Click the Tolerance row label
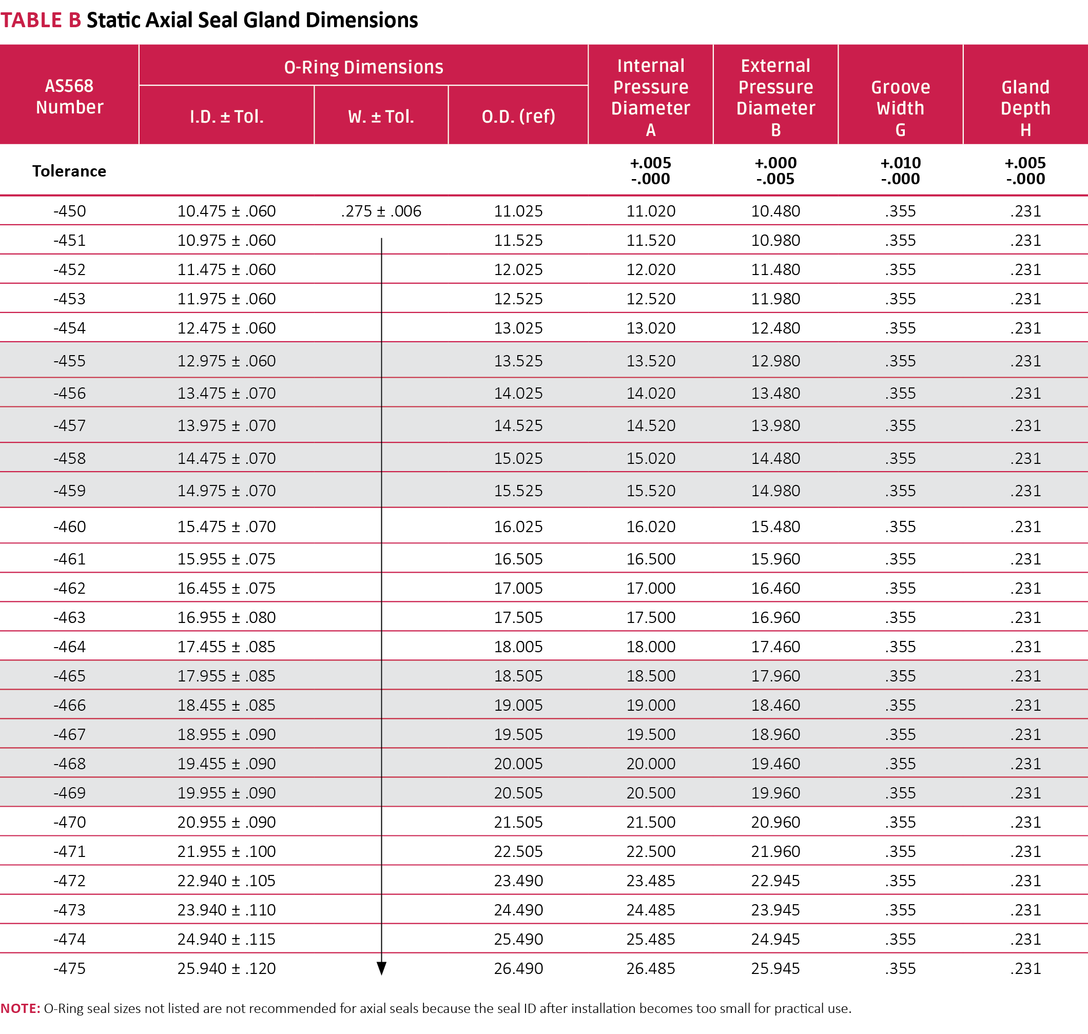 [69, 171]
